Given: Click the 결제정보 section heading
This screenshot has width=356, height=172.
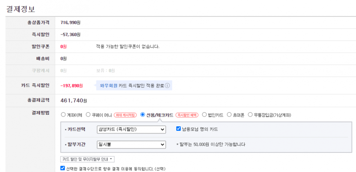Looking at the screenshot, I should point(20,9).
